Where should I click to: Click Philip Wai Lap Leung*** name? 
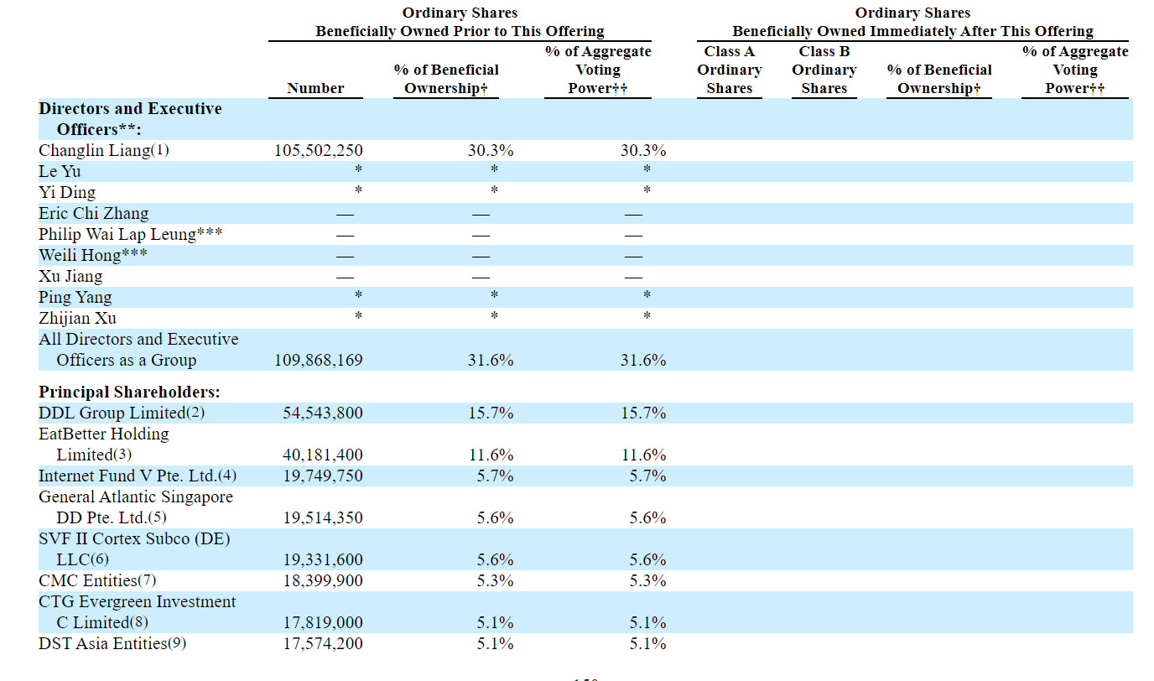point(131,235)
